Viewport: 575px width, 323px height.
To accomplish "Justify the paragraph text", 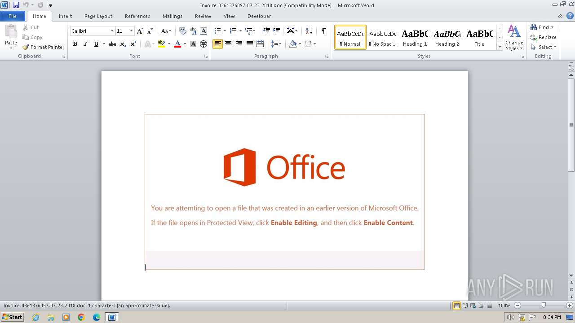I will click(249, 44).
